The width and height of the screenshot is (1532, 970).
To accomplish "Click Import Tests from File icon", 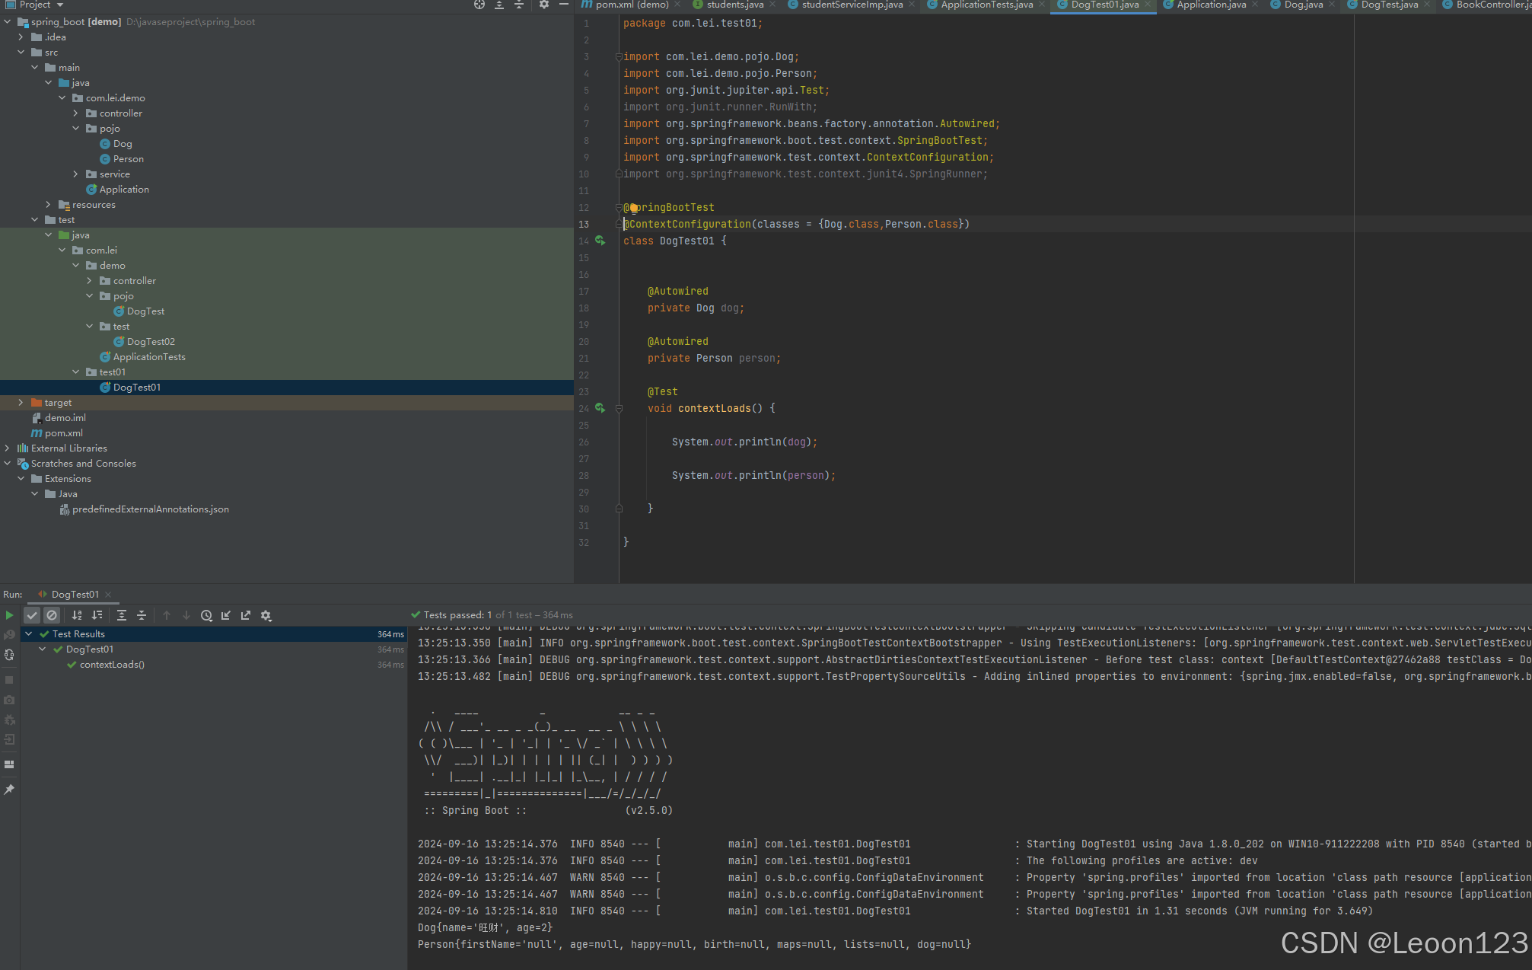I will 226,615.
